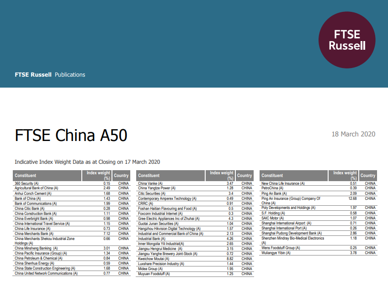
Task: Click 'Shanghai Pudong Development Bank (A)'
Action: pyautogui.click(x=292, y=233)
